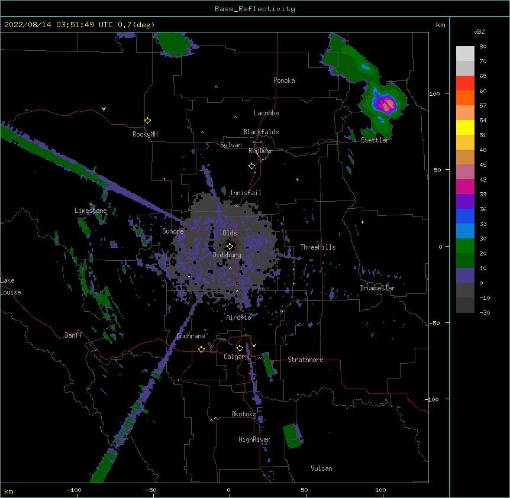
Task: Select the red swatch between 60 and 65 dBZ
Action: [465, 83]
